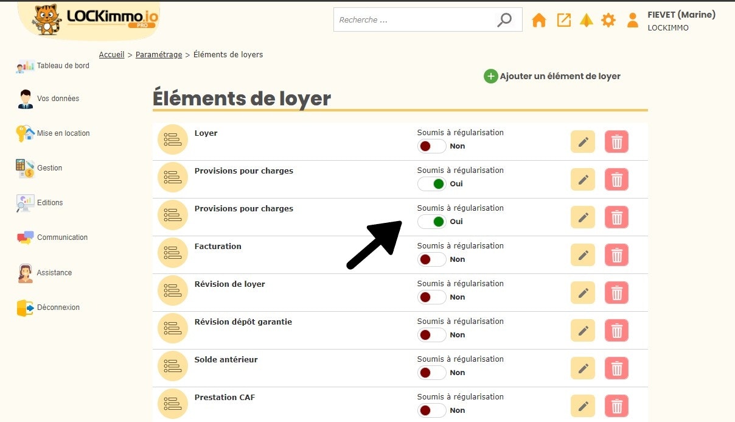Go to the Gestion sidebar section
This screenshot has width=735, height=422.
pyautogui.click(x=40, y=168)
